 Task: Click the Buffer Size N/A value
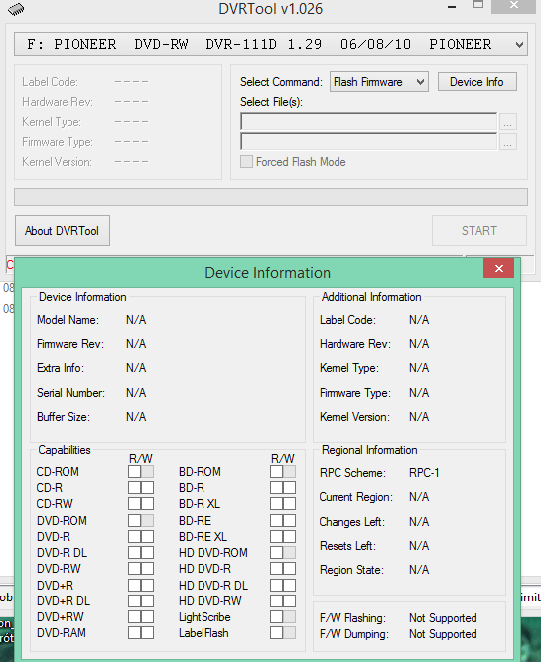[x=136, y=417]
